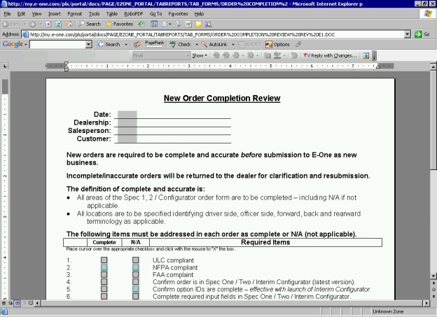The height and width of the screenshot is (317, 437).
Task: Open the Show dropdown in reviewing toolbar
Action: [x=200, y=56]
